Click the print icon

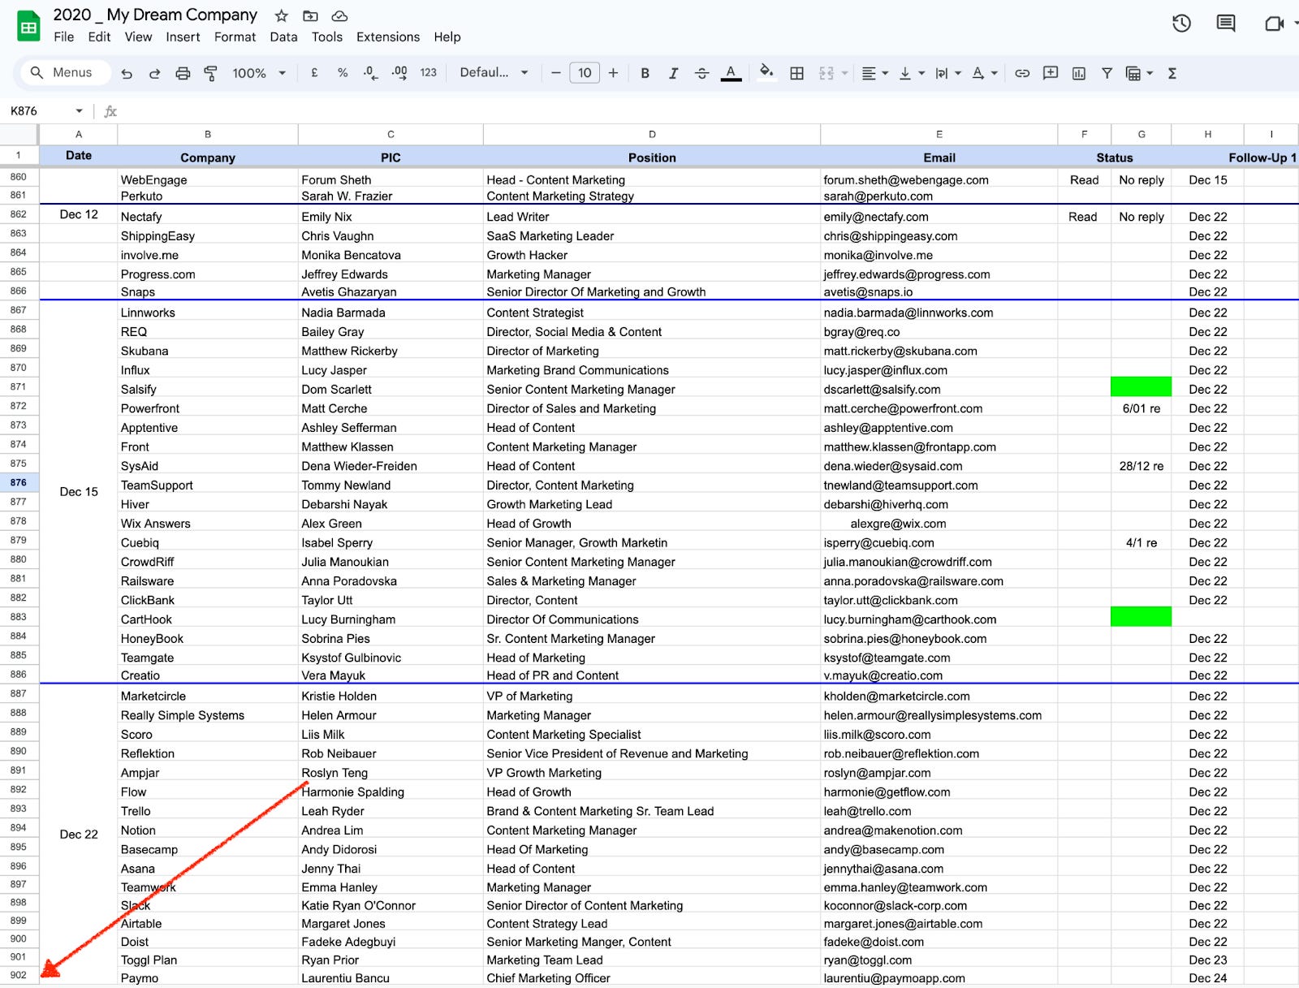(x=183, y=73)
